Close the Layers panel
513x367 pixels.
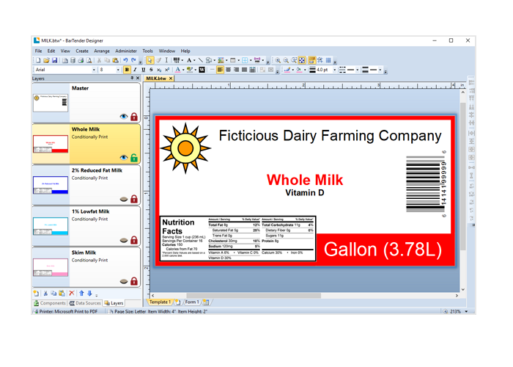pos(138,78)
